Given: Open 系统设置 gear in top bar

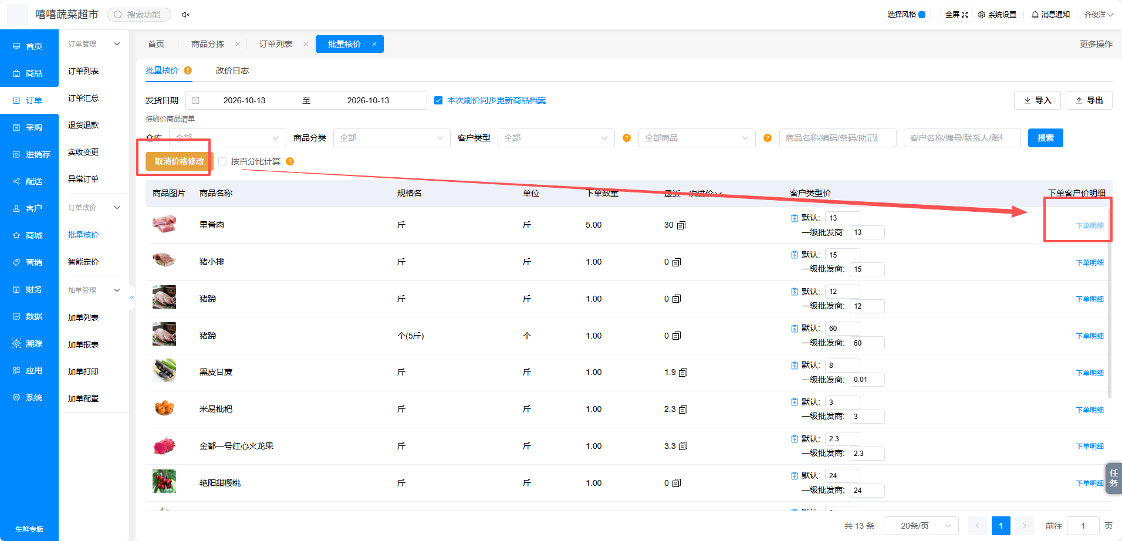Looking at the screenshot, I should pos(982,15).
